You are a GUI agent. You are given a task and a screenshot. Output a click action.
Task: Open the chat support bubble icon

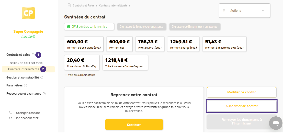tap(276, 123)
